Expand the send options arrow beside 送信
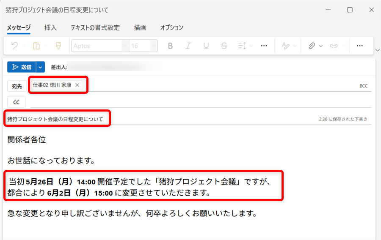The image size is (381, 240). pyautogui.click(x=41, y=67)
